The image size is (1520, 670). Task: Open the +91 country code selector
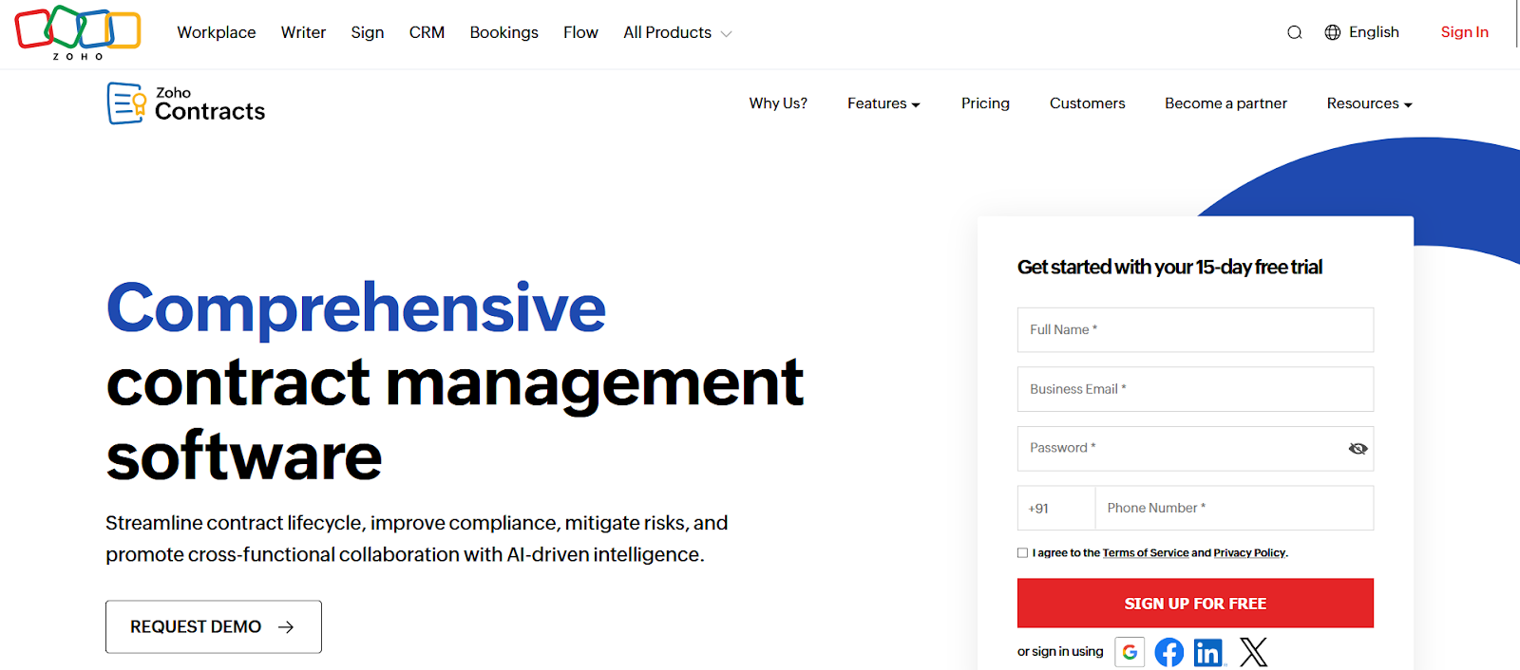(x=1056, y=508)
